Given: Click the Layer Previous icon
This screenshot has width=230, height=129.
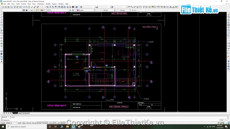Looking at the screenshot, I should click(x=73, y=10).
